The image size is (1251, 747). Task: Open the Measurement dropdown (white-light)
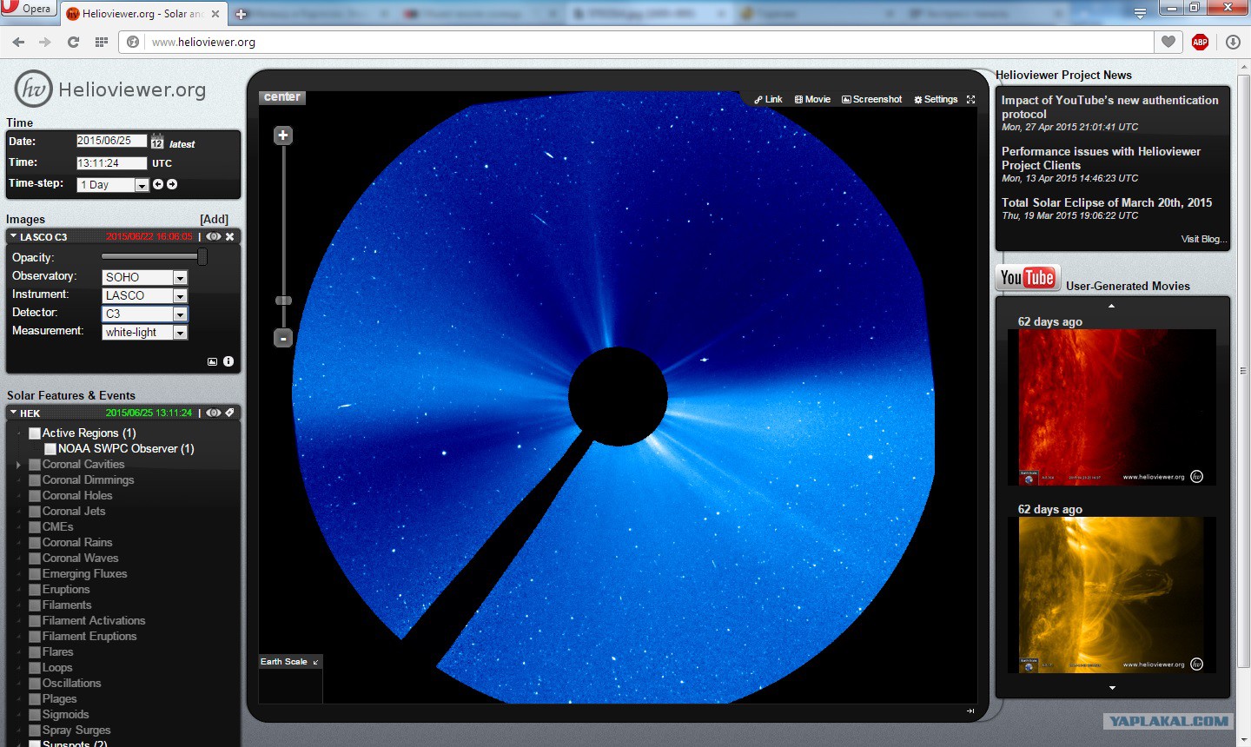click(145, 333)
